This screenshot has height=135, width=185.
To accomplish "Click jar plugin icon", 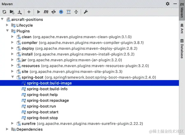I will click(x=18, y=60).
